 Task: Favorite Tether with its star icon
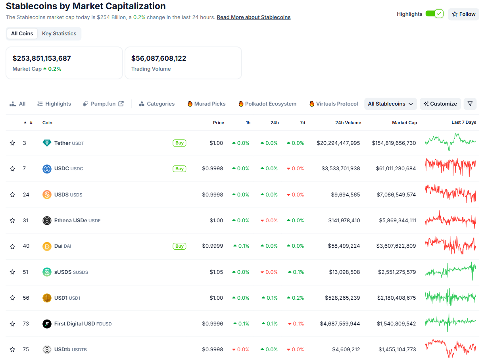point(12,143)
